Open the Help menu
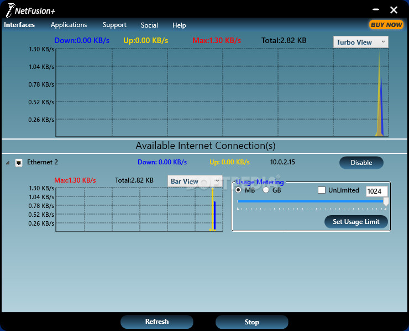Image resolution: width=409 pixels, height=331 pixels. [x=179, y=25]
